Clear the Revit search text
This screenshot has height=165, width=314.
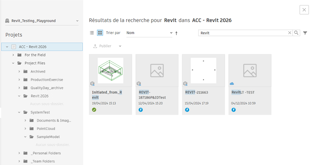click(x=289, y=33)
